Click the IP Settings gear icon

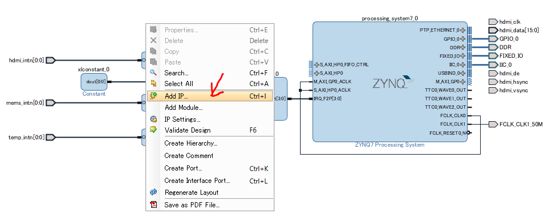[x=153, y=119]
